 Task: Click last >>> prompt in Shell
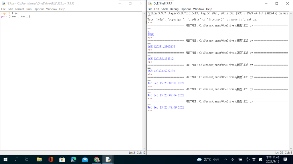pyautogui.click(x=150, y=111)
